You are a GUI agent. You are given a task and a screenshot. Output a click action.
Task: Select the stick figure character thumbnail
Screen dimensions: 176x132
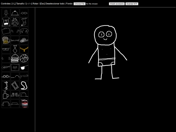click(x=6, y=13)
